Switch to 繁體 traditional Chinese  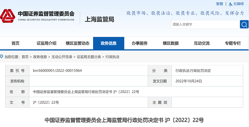click(220, 4)
